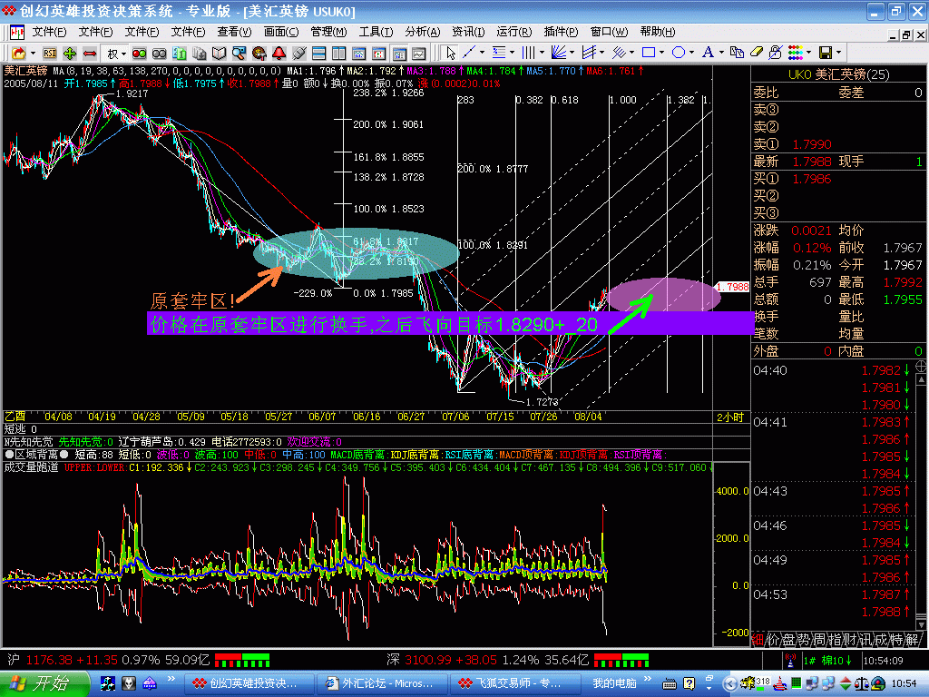
Task: Click the 卖① price 1.7990
Action: coord(812,144)
